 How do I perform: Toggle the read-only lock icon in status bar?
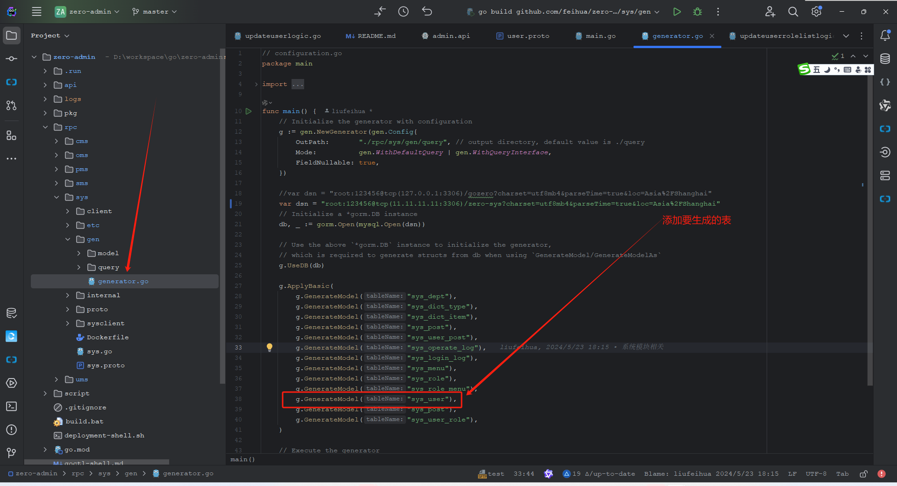coord(863,474)
